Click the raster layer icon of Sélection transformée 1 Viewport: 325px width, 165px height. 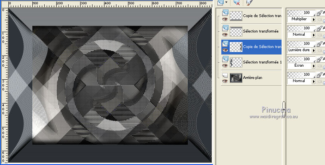[225, 59]
